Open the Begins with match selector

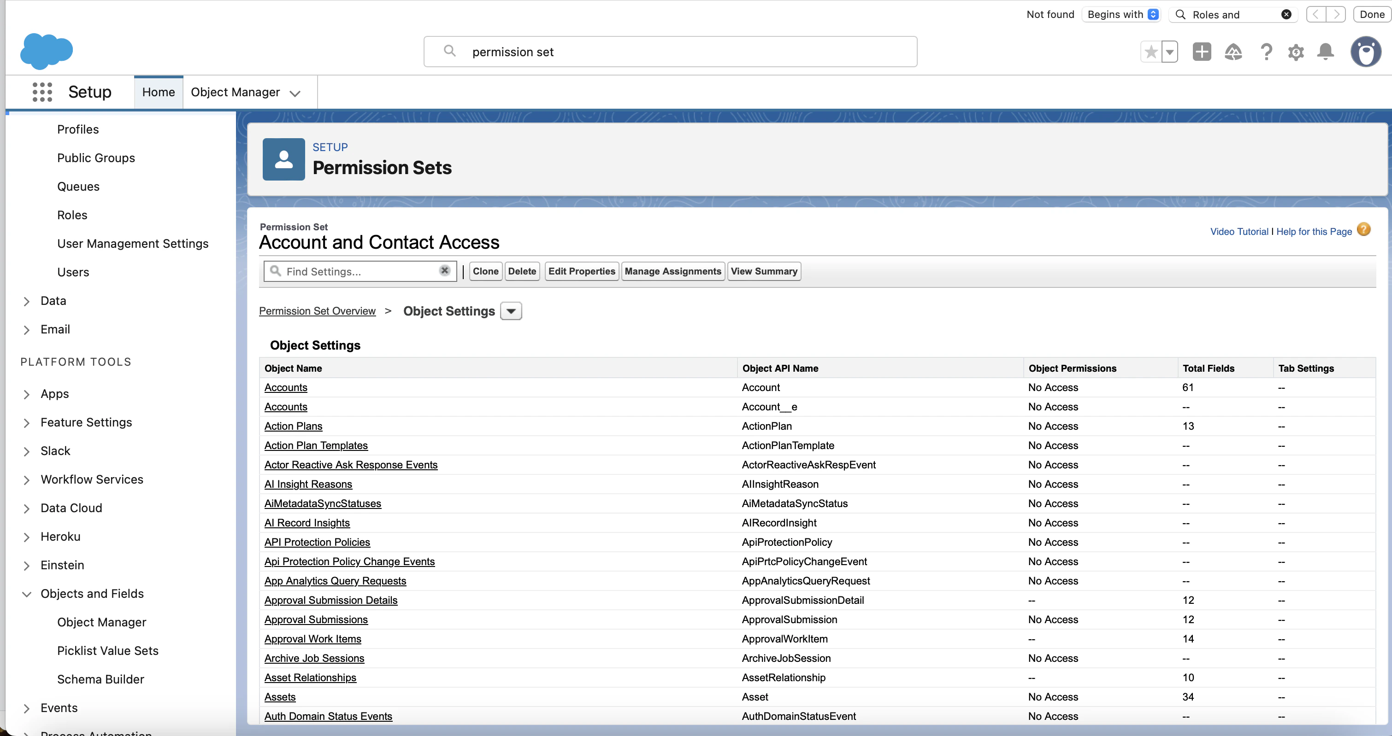[1121, 15]
